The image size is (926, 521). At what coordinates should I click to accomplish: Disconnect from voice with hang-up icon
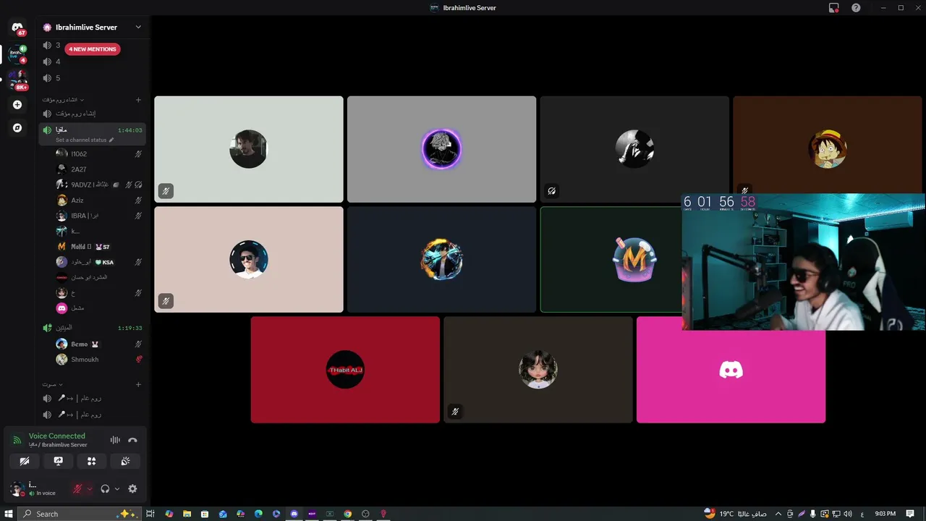coord(132,440)
